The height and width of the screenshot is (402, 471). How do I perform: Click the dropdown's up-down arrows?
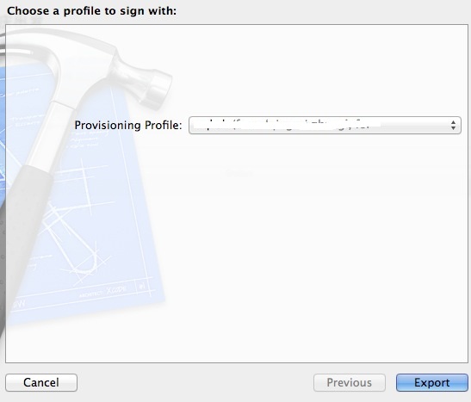click(453, 125)
